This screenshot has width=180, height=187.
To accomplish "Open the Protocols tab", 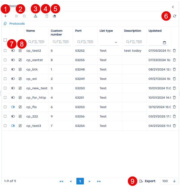I will (17, 24).
